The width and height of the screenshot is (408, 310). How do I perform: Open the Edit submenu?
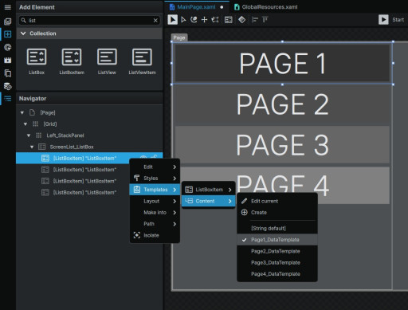point(155,167)
